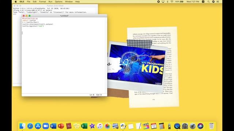This screenshot has width=234, height=131.
Task: Click the 't = turtle.Pen()' line
Action: 30,22
